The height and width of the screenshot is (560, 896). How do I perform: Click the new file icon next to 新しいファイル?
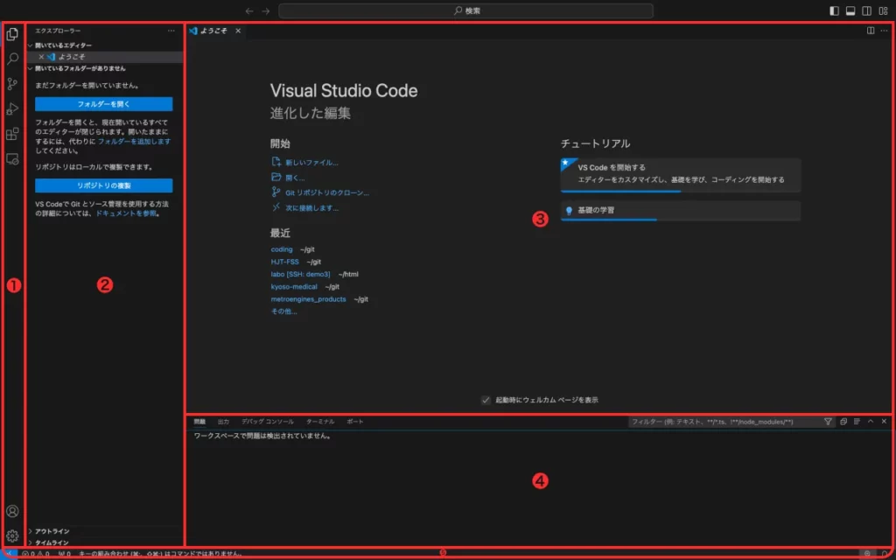click(276, 162)
